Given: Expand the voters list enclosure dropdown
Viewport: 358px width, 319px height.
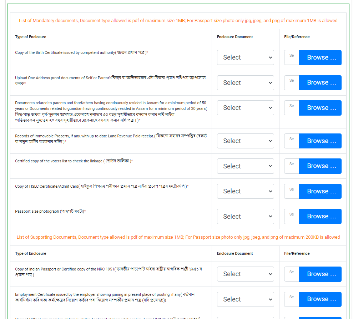Looking at the screenshot, I should 245,166.
